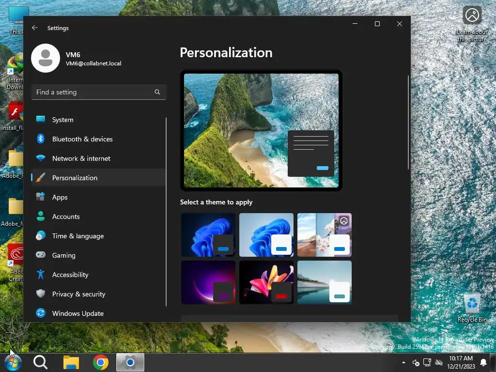This screenshot has height=372, width=496.
Task: Open the Accessibility label in sidebar
Action: [70, 275]
